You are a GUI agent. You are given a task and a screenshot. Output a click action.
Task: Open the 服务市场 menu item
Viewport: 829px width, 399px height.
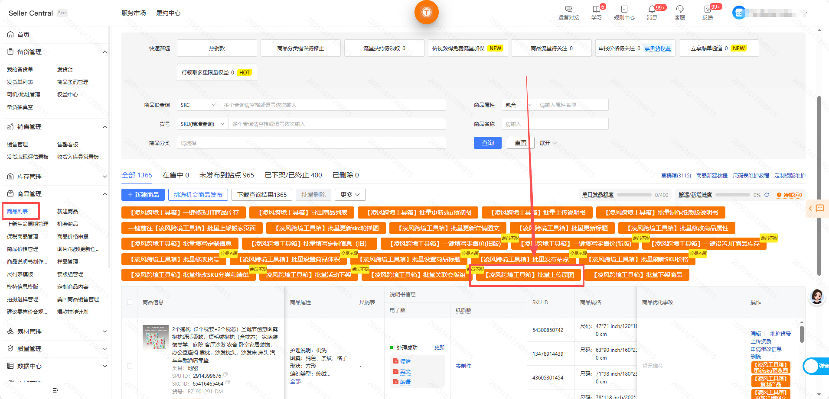pos(134,13)
